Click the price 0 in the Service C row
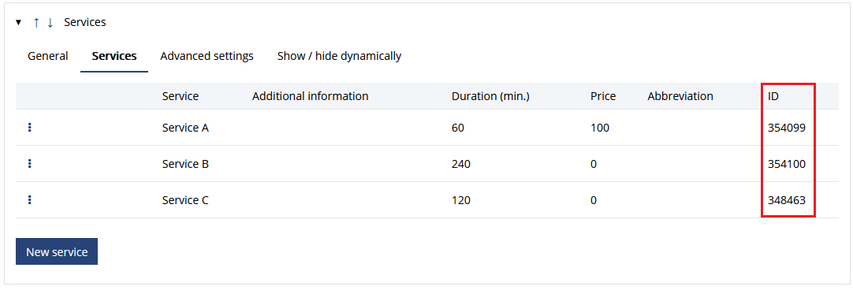 click(x=594, y=200)
